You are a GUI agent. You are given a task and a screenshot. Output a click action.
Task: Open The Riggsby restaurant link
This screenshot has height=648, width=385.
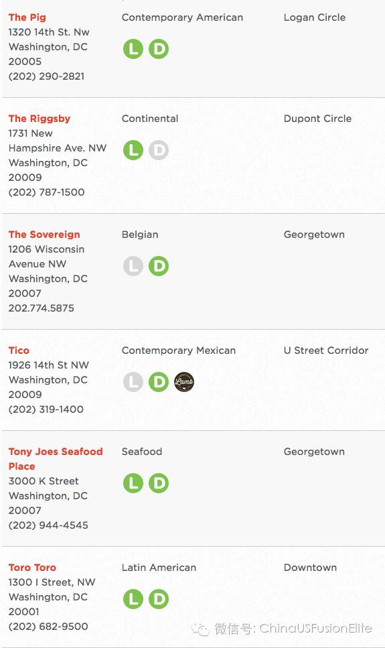coord(40,119)
